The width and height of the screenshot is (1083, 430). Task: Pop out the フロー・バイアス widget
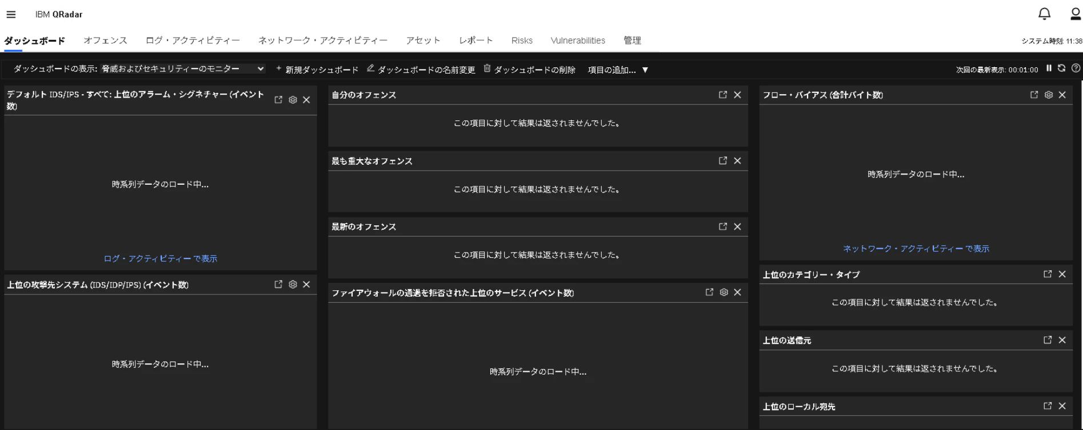click(x=1034, y=95)
